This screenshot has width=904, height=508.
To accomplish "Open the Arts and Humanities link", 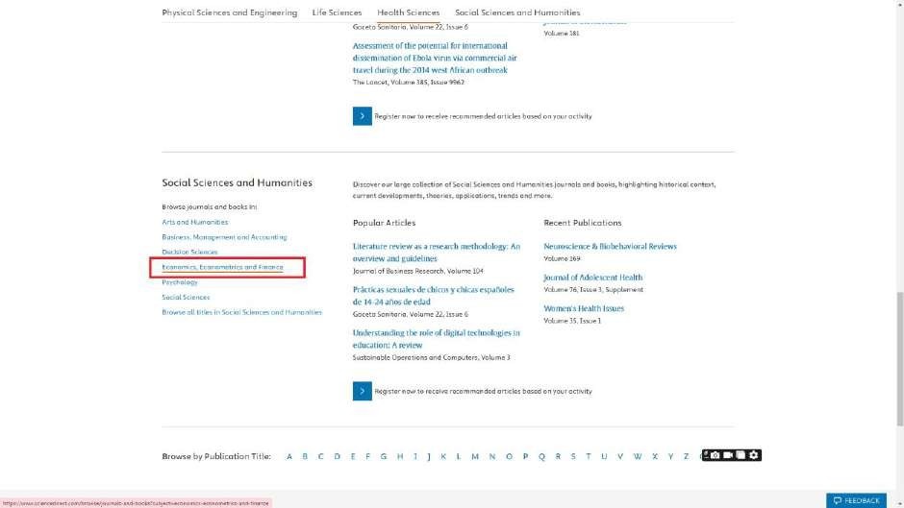I will tap(195, 222).
